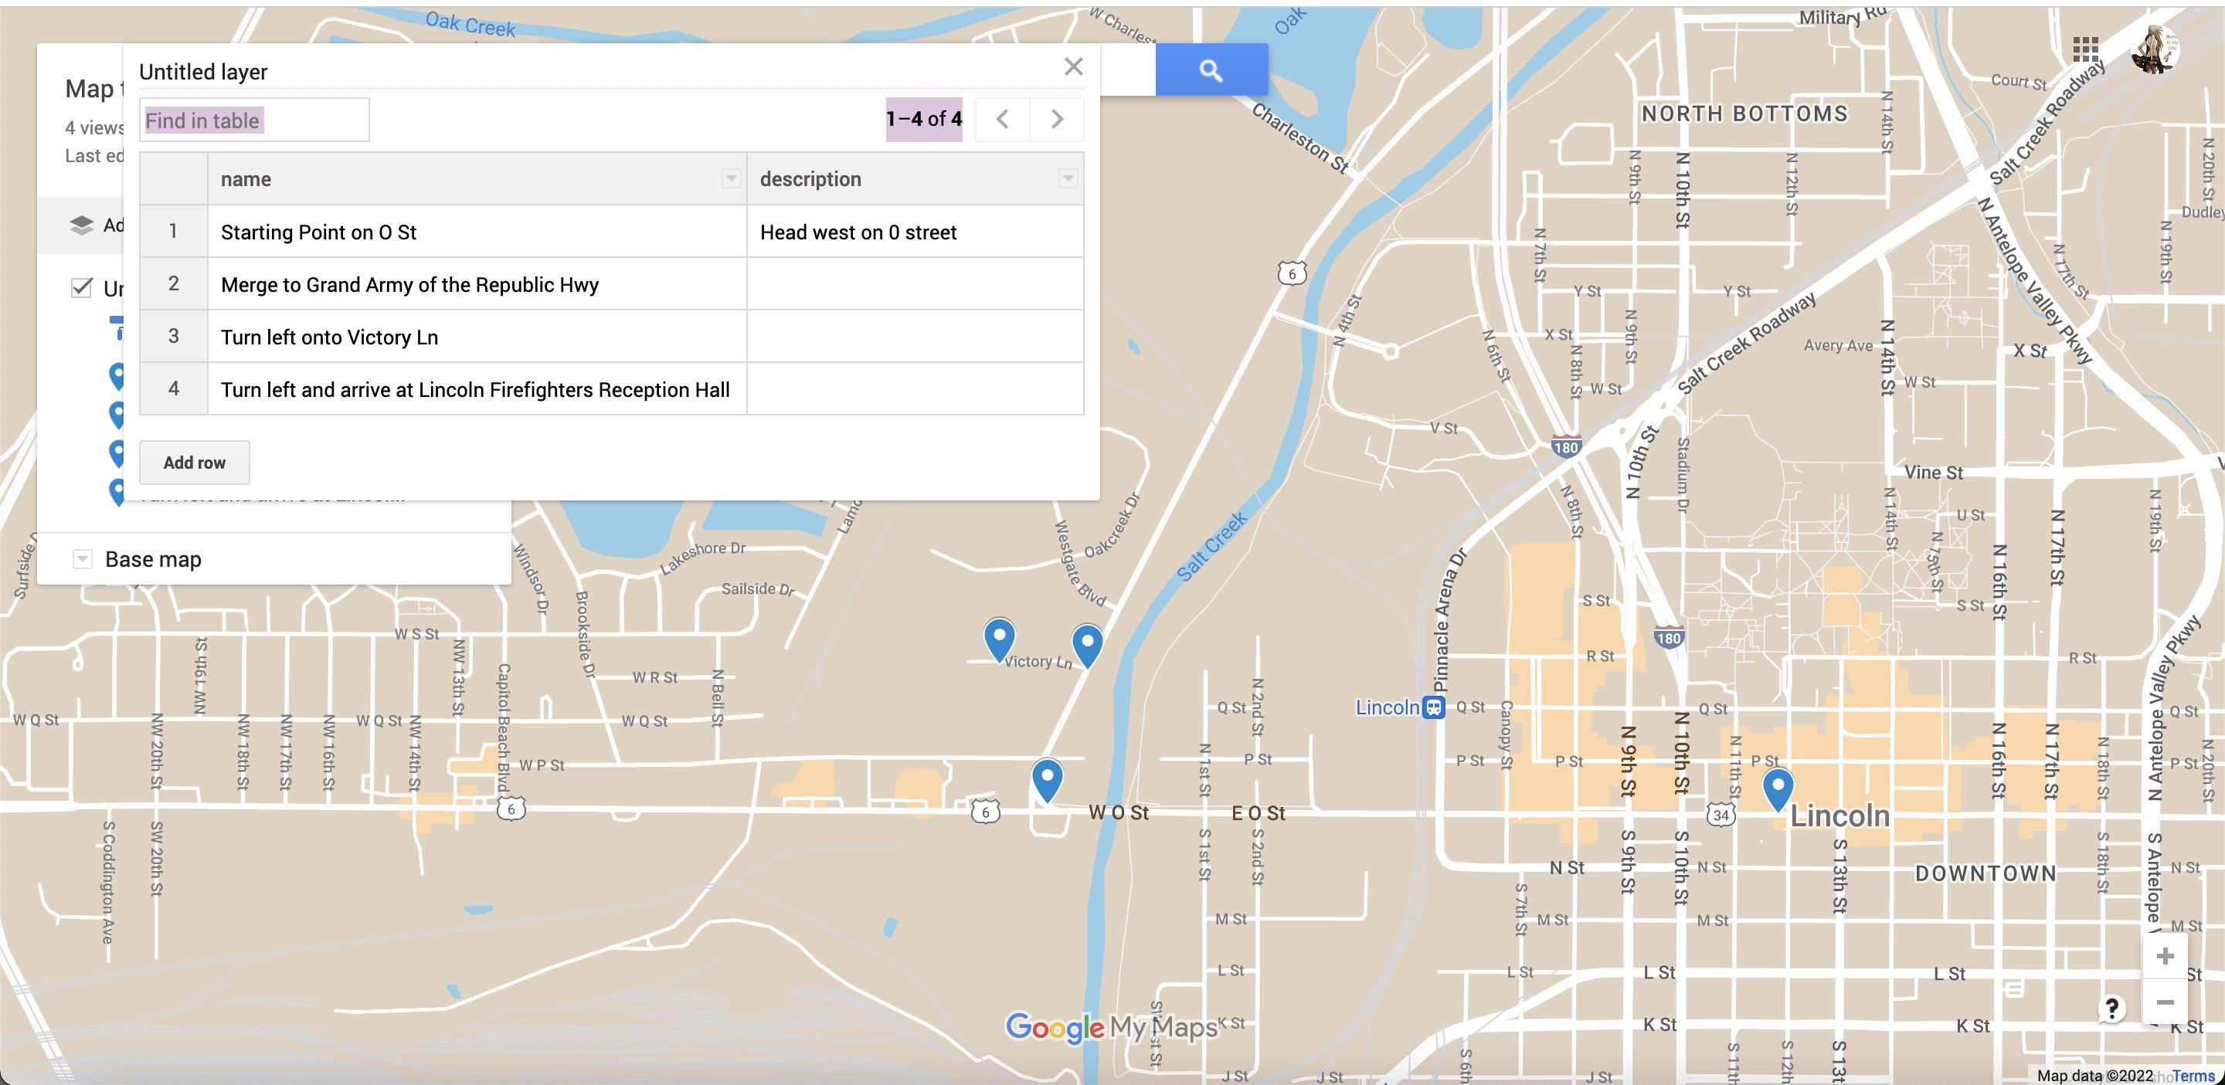Image resolution: width=2225 pixels, height=1085 pixels.
Task: Toggle the Untitled layer visibility checkbox
Action: (81, 287)
